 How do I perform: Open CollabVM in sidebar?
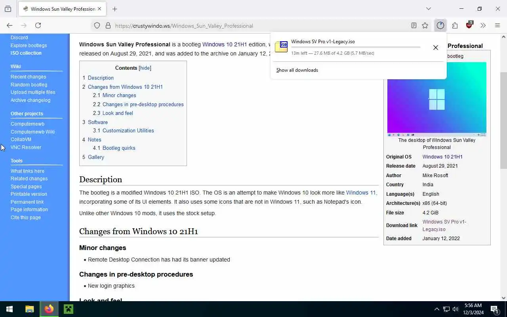click(21, 139)
